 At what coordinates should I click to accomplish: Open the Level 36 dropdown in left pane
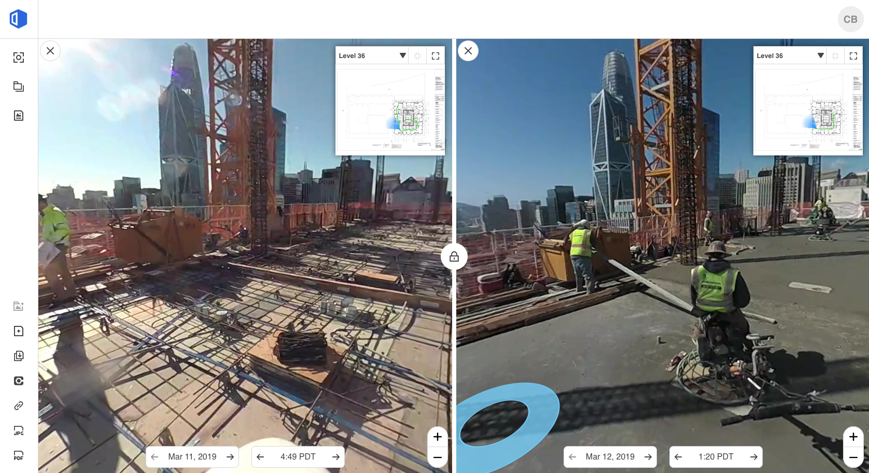click(x=402, y=56)
